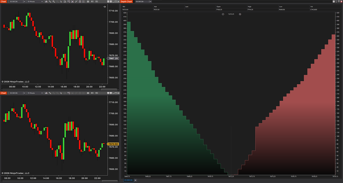
Task: Click the Low value 7648.50
Action: [x=282, y=10]
